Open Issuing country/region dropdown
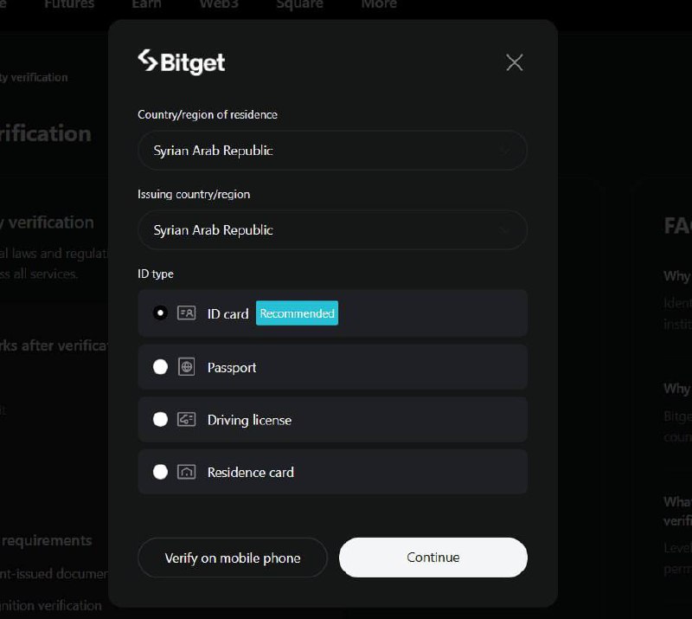This screenshot has width=692, height=619. [332, 229]
